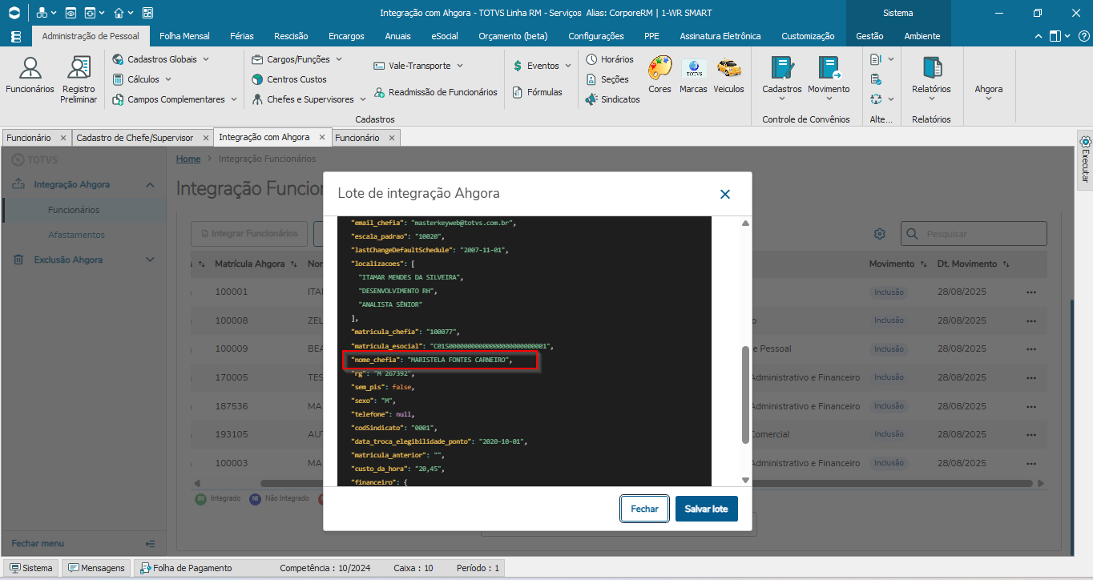The width and height of the screenshot is (1093, 580).
Task: Open Sindicatos from the ribbon
Action: pos(613,99)
